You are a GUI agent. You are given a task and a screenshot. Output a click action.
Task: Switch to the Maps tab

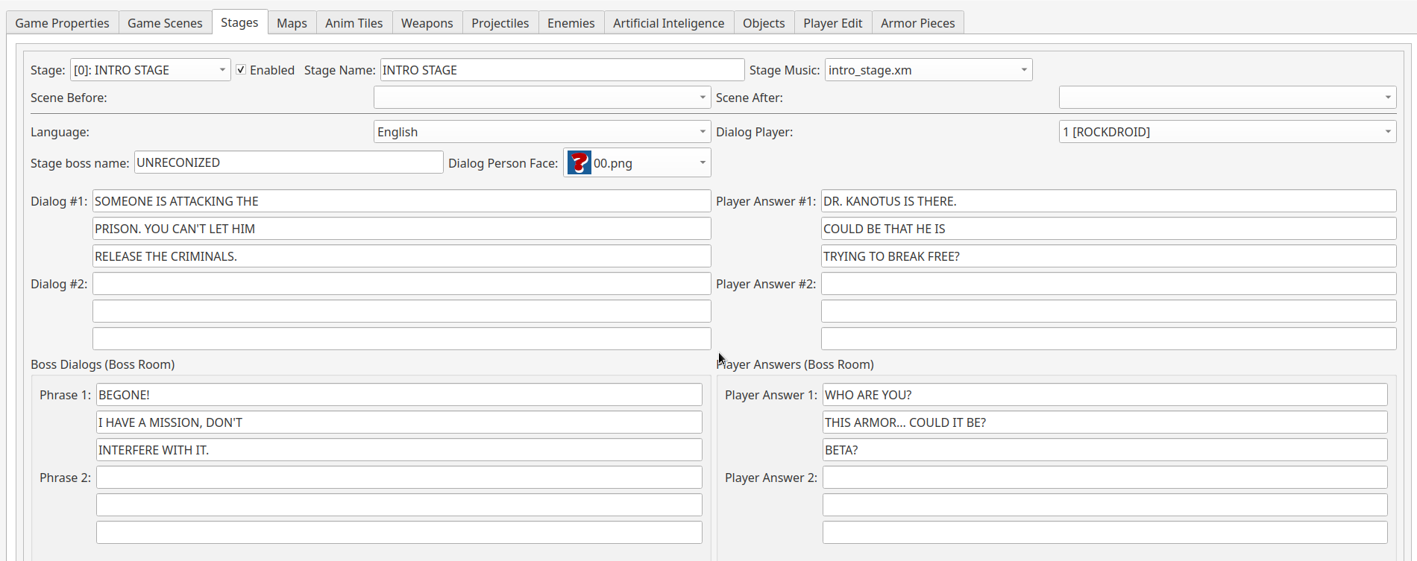[x=292, y=23]
